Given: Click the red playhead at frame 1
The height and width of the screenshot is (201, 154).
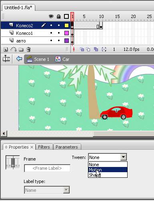Looking at the screenshot, I should coord(72,16).
